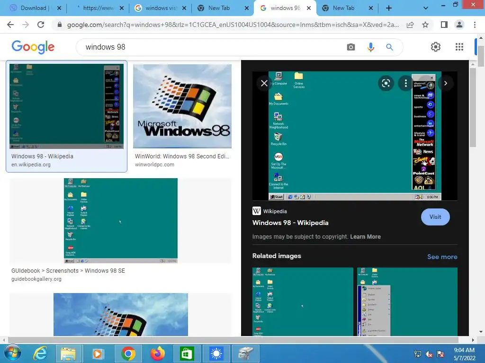Viewport: 485px width, 363px height.
Task: Select GUIdebook Windows 98 SE thumbnail
Action: pyautogui.click(x=121, y=220)
